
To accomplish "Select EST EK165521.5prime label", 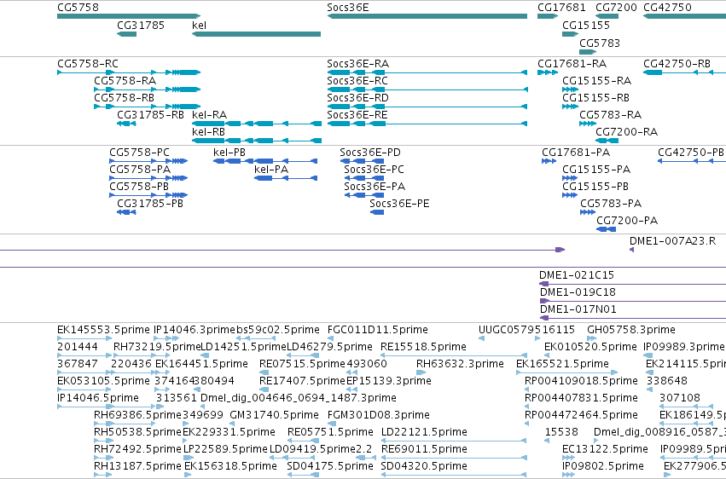I will coord(562,364).
